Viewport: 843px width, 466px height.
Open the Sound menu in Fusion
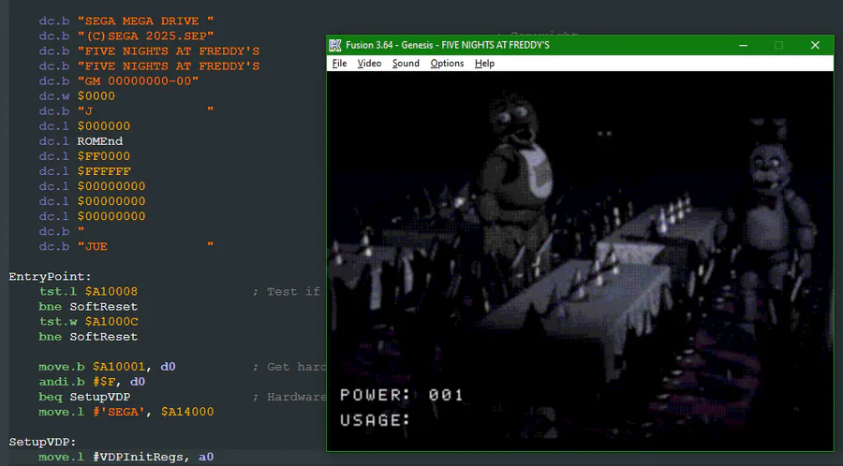(x=406, y=64)
